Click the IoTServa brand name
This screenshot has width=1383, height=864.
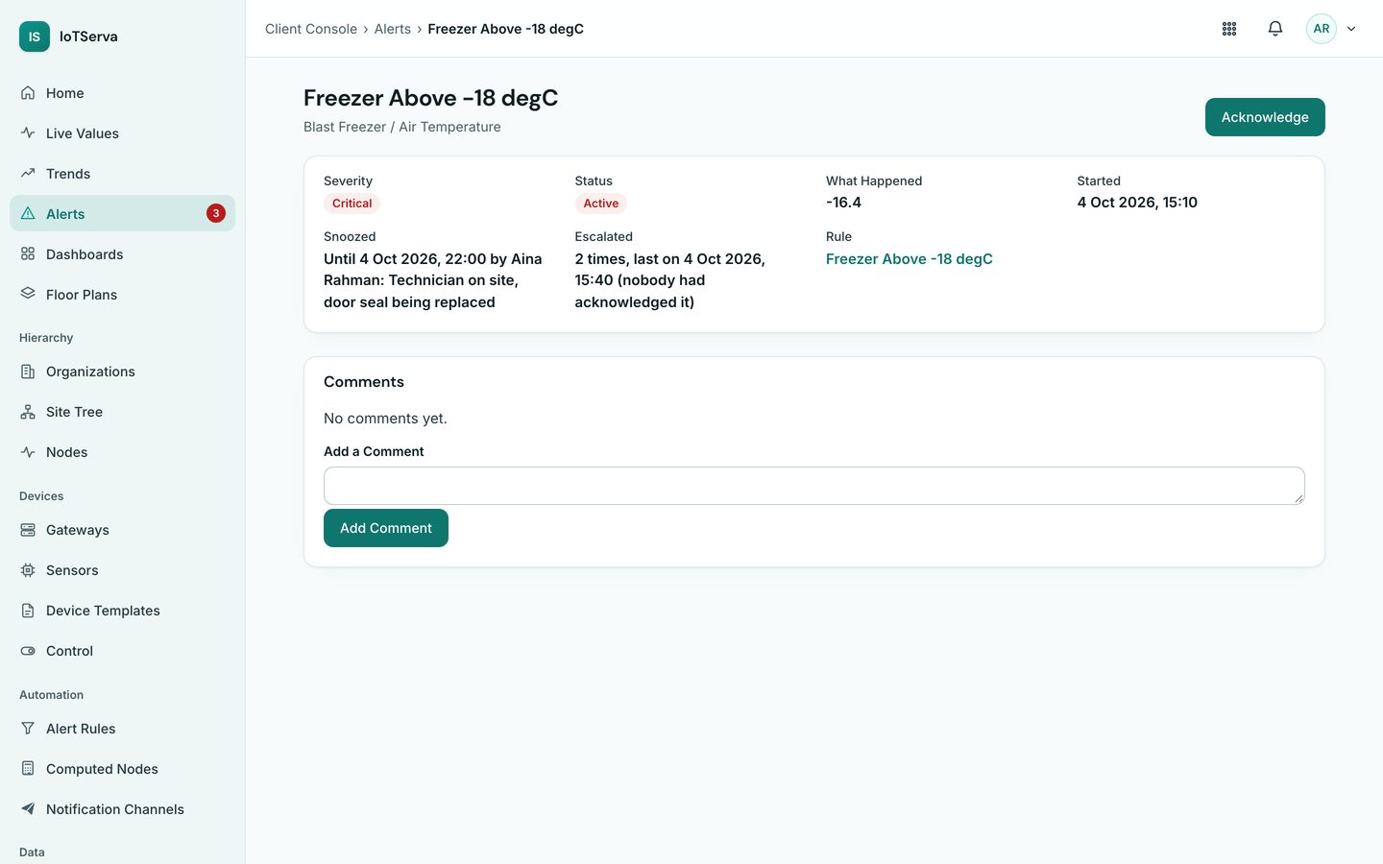[88, 36]
